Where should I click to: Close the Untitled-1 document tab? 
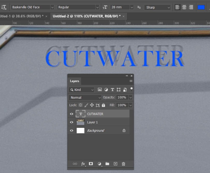click(x=46, y=16)
